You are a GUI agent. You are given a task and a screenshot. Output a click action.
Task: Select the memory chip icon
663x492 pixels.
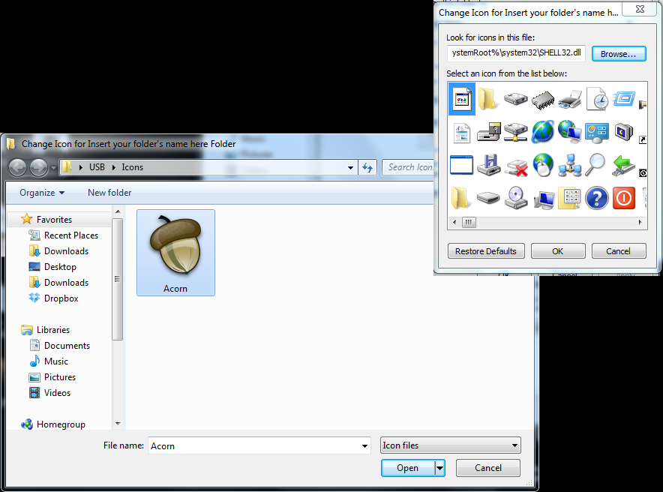click(x=542, y=99)
